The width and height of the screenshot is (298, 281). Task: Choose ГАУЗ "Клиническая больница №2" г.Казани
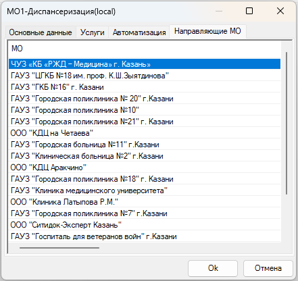145,156
